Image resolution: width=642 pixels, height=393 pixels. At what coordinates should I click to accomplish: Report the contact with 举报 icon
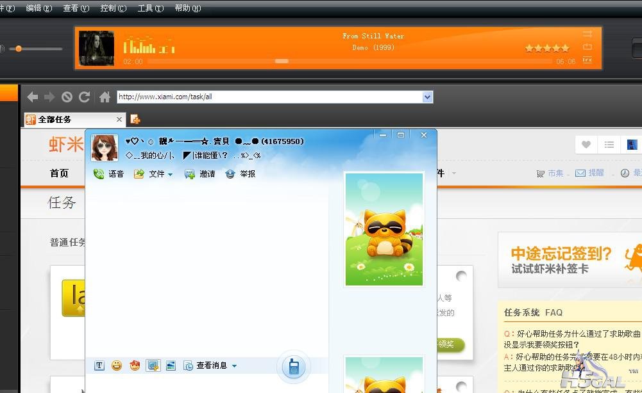(x=230, y=174)
